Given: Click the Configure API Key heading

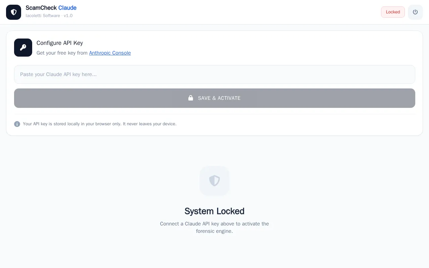Looking at the screenshot, I should [x=60, y=43].
